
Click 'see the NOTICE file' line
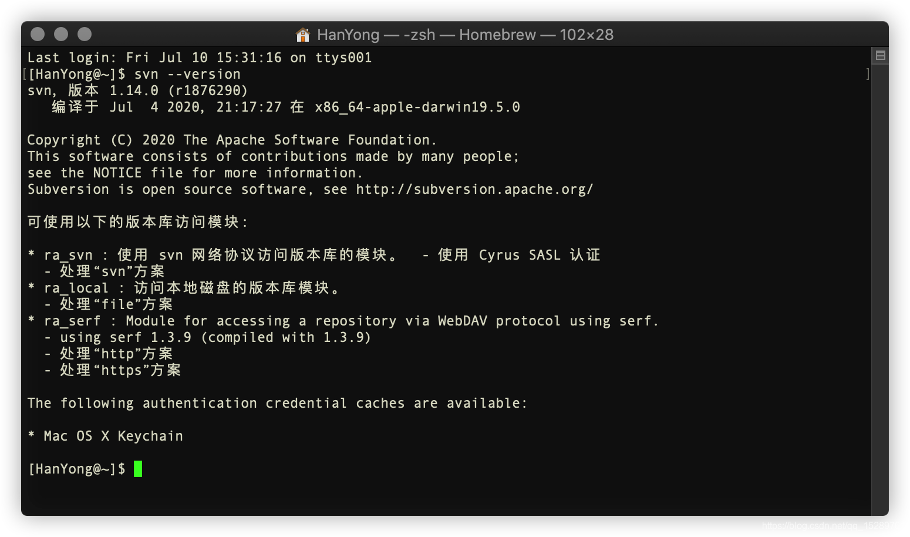pos(195,173)
